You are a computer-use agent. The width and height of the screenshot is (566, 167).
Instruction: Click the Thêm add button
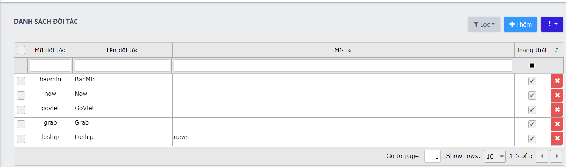tap(520, 24)
